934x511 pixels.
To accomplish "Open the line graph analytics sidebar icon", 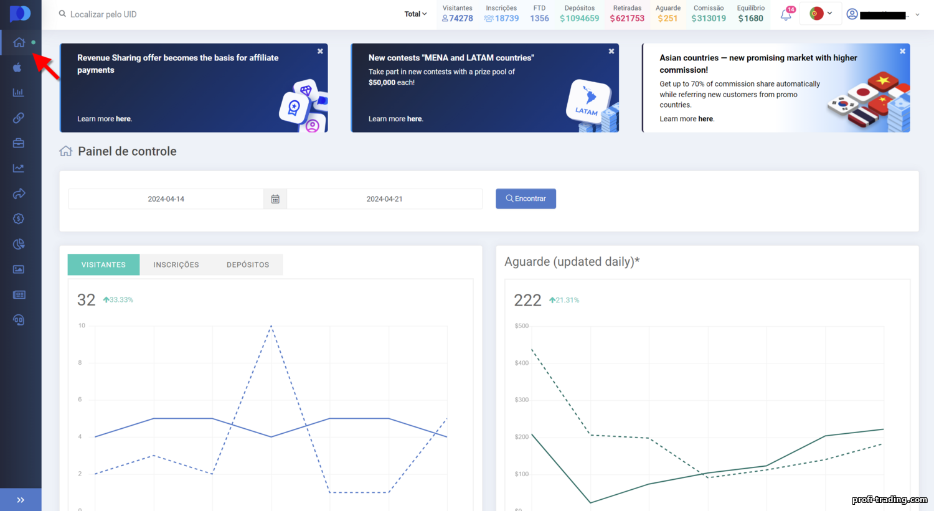I will 19,168.
